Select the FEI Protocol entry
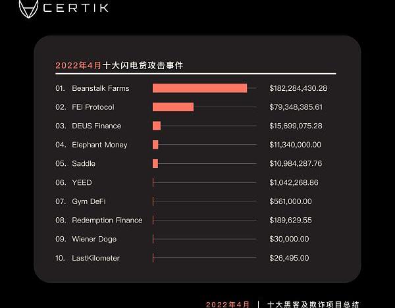Viewport: 395px width, 308px height. click(93, 107)
